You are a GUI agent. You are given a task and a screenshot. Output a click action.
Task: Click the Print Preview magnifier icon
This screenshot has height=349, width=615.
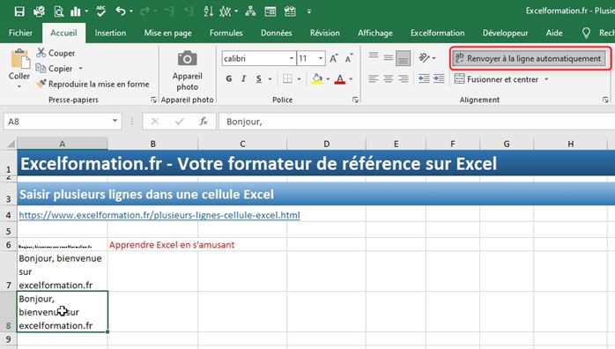[58, 11]
